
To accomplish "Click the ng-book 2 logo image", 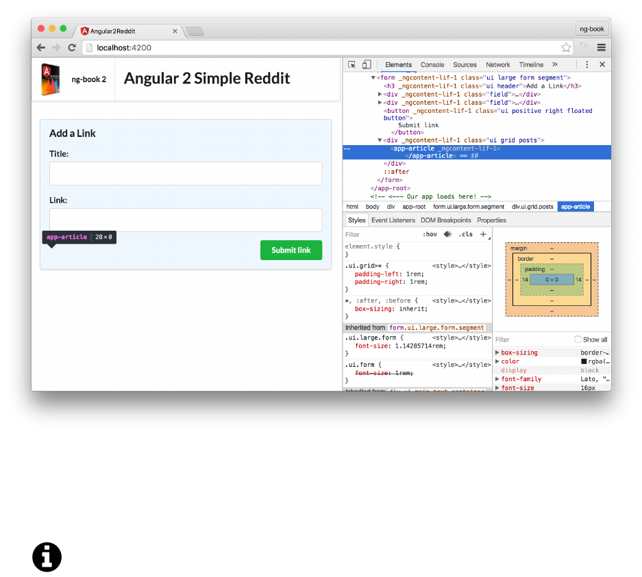I will tap(51, 79).
